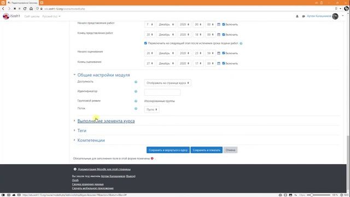Open the Скачать мобильное приложение link
Image resolution: width=350 pixels, height=197 pixels.
92,188
